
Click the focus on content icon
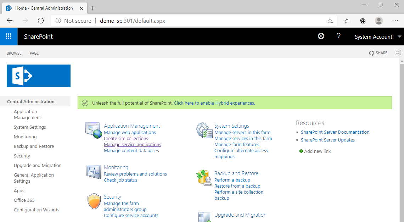point(398,52)
